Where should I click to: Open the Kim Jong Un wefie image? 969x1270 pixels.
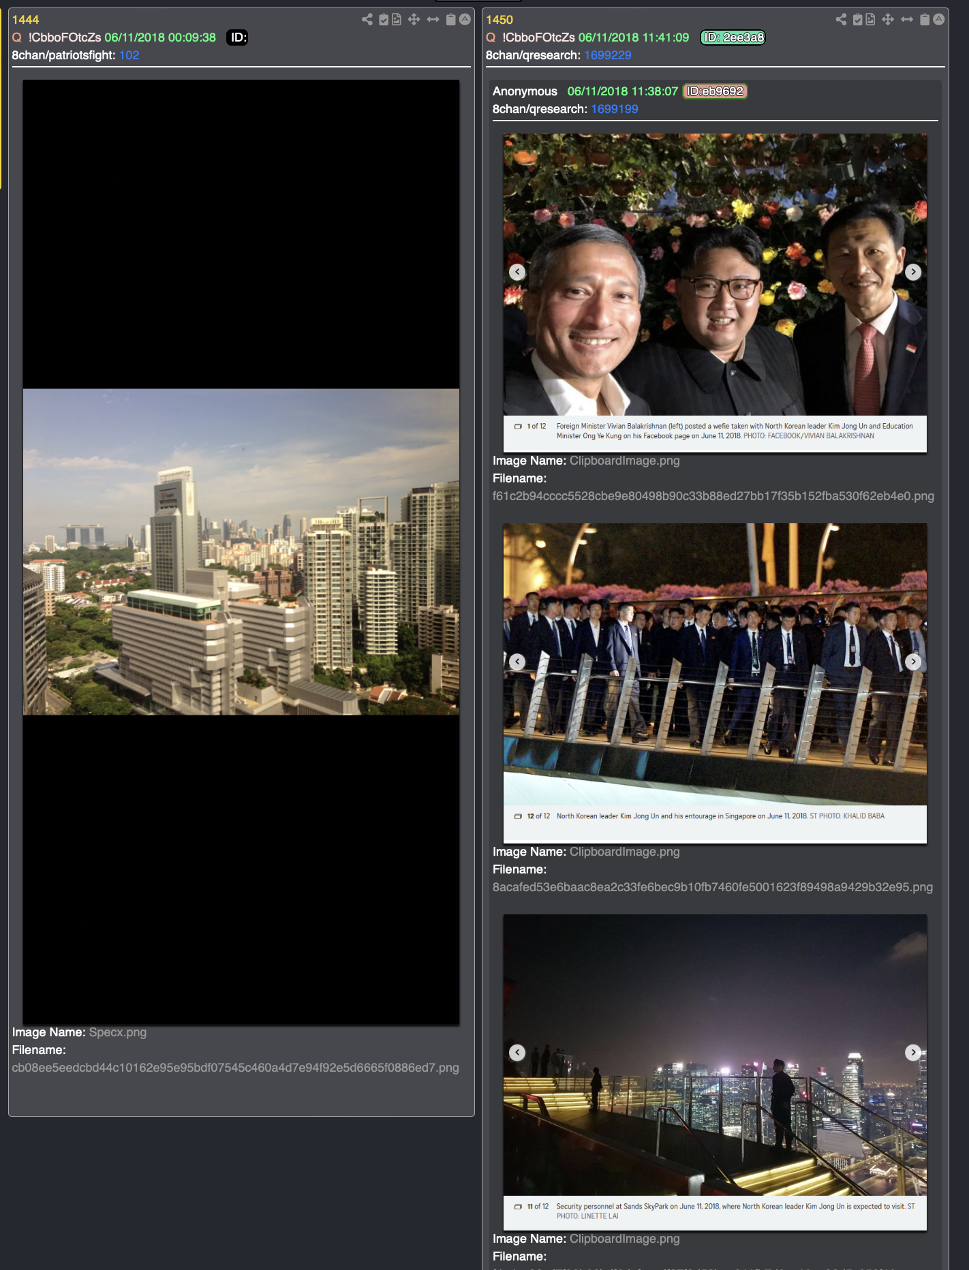tap(715, 293)
